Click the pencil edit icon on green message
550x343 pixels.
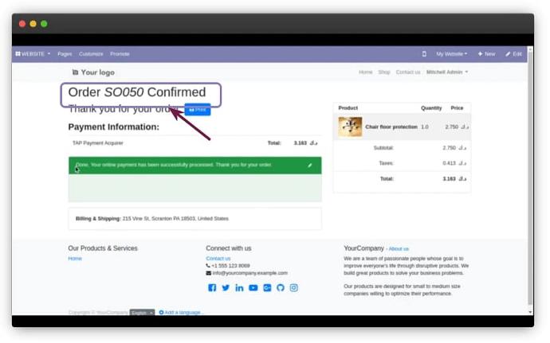[x=310, y=166]
